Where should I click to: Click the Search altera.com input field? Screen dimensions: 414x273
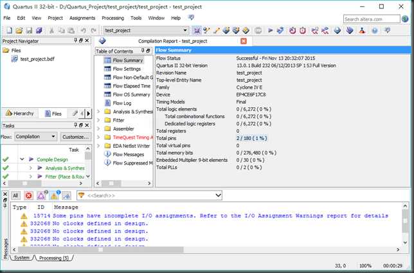coord(372,19)
